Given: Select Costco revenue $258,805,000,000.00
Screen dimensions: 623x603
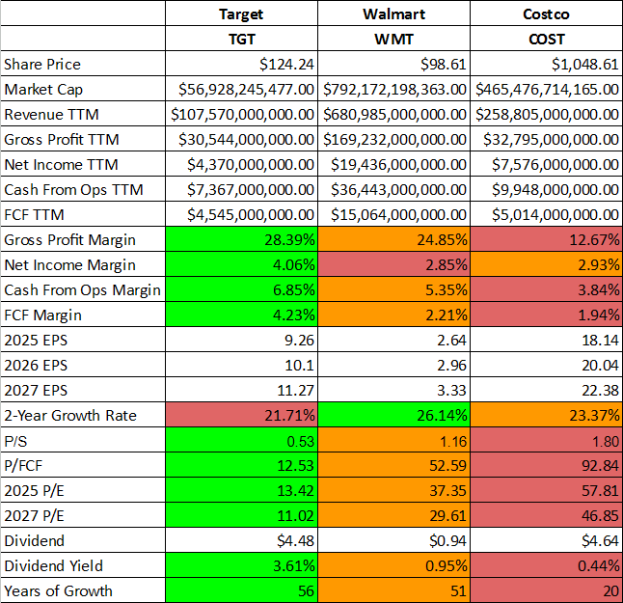Looking at the screenshot, I should [547, 115].
